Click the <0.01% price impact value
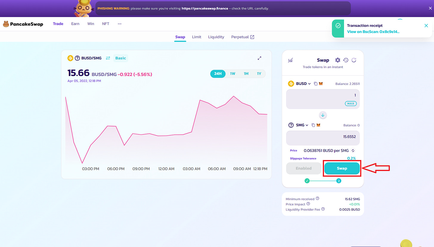 (x=355, y=204)
